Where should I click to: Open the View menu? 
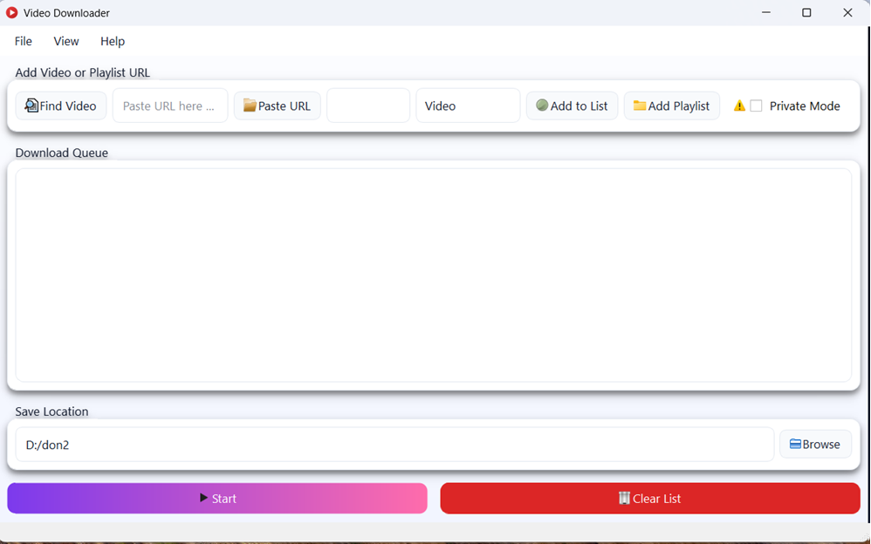point(65,41)
